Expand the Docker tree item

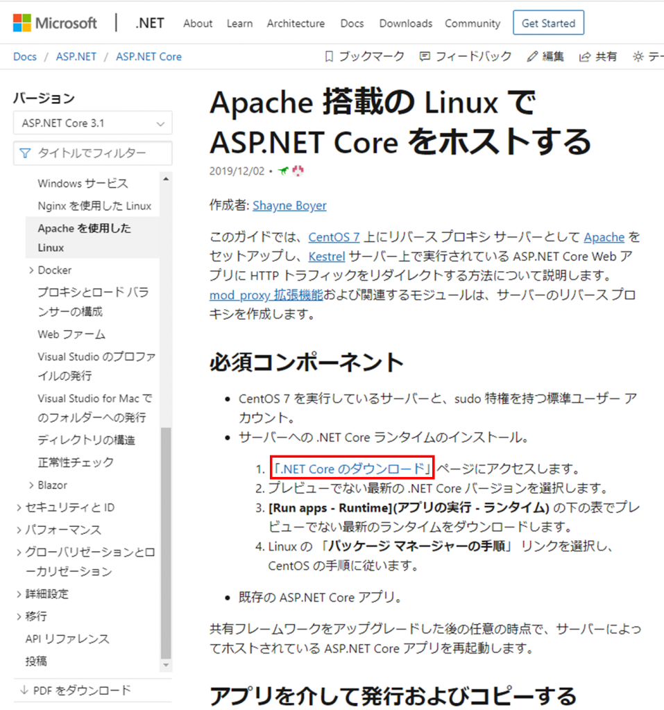(31, 270)
